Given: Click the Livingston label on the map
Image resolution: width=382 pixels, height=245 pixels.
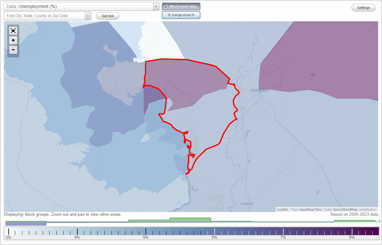Looking at the screenshot, I should tap(259, 90).
